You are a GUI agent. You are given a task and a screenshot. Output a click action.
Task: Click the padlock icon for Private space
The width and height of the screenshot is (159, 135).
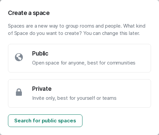(19, 92)
